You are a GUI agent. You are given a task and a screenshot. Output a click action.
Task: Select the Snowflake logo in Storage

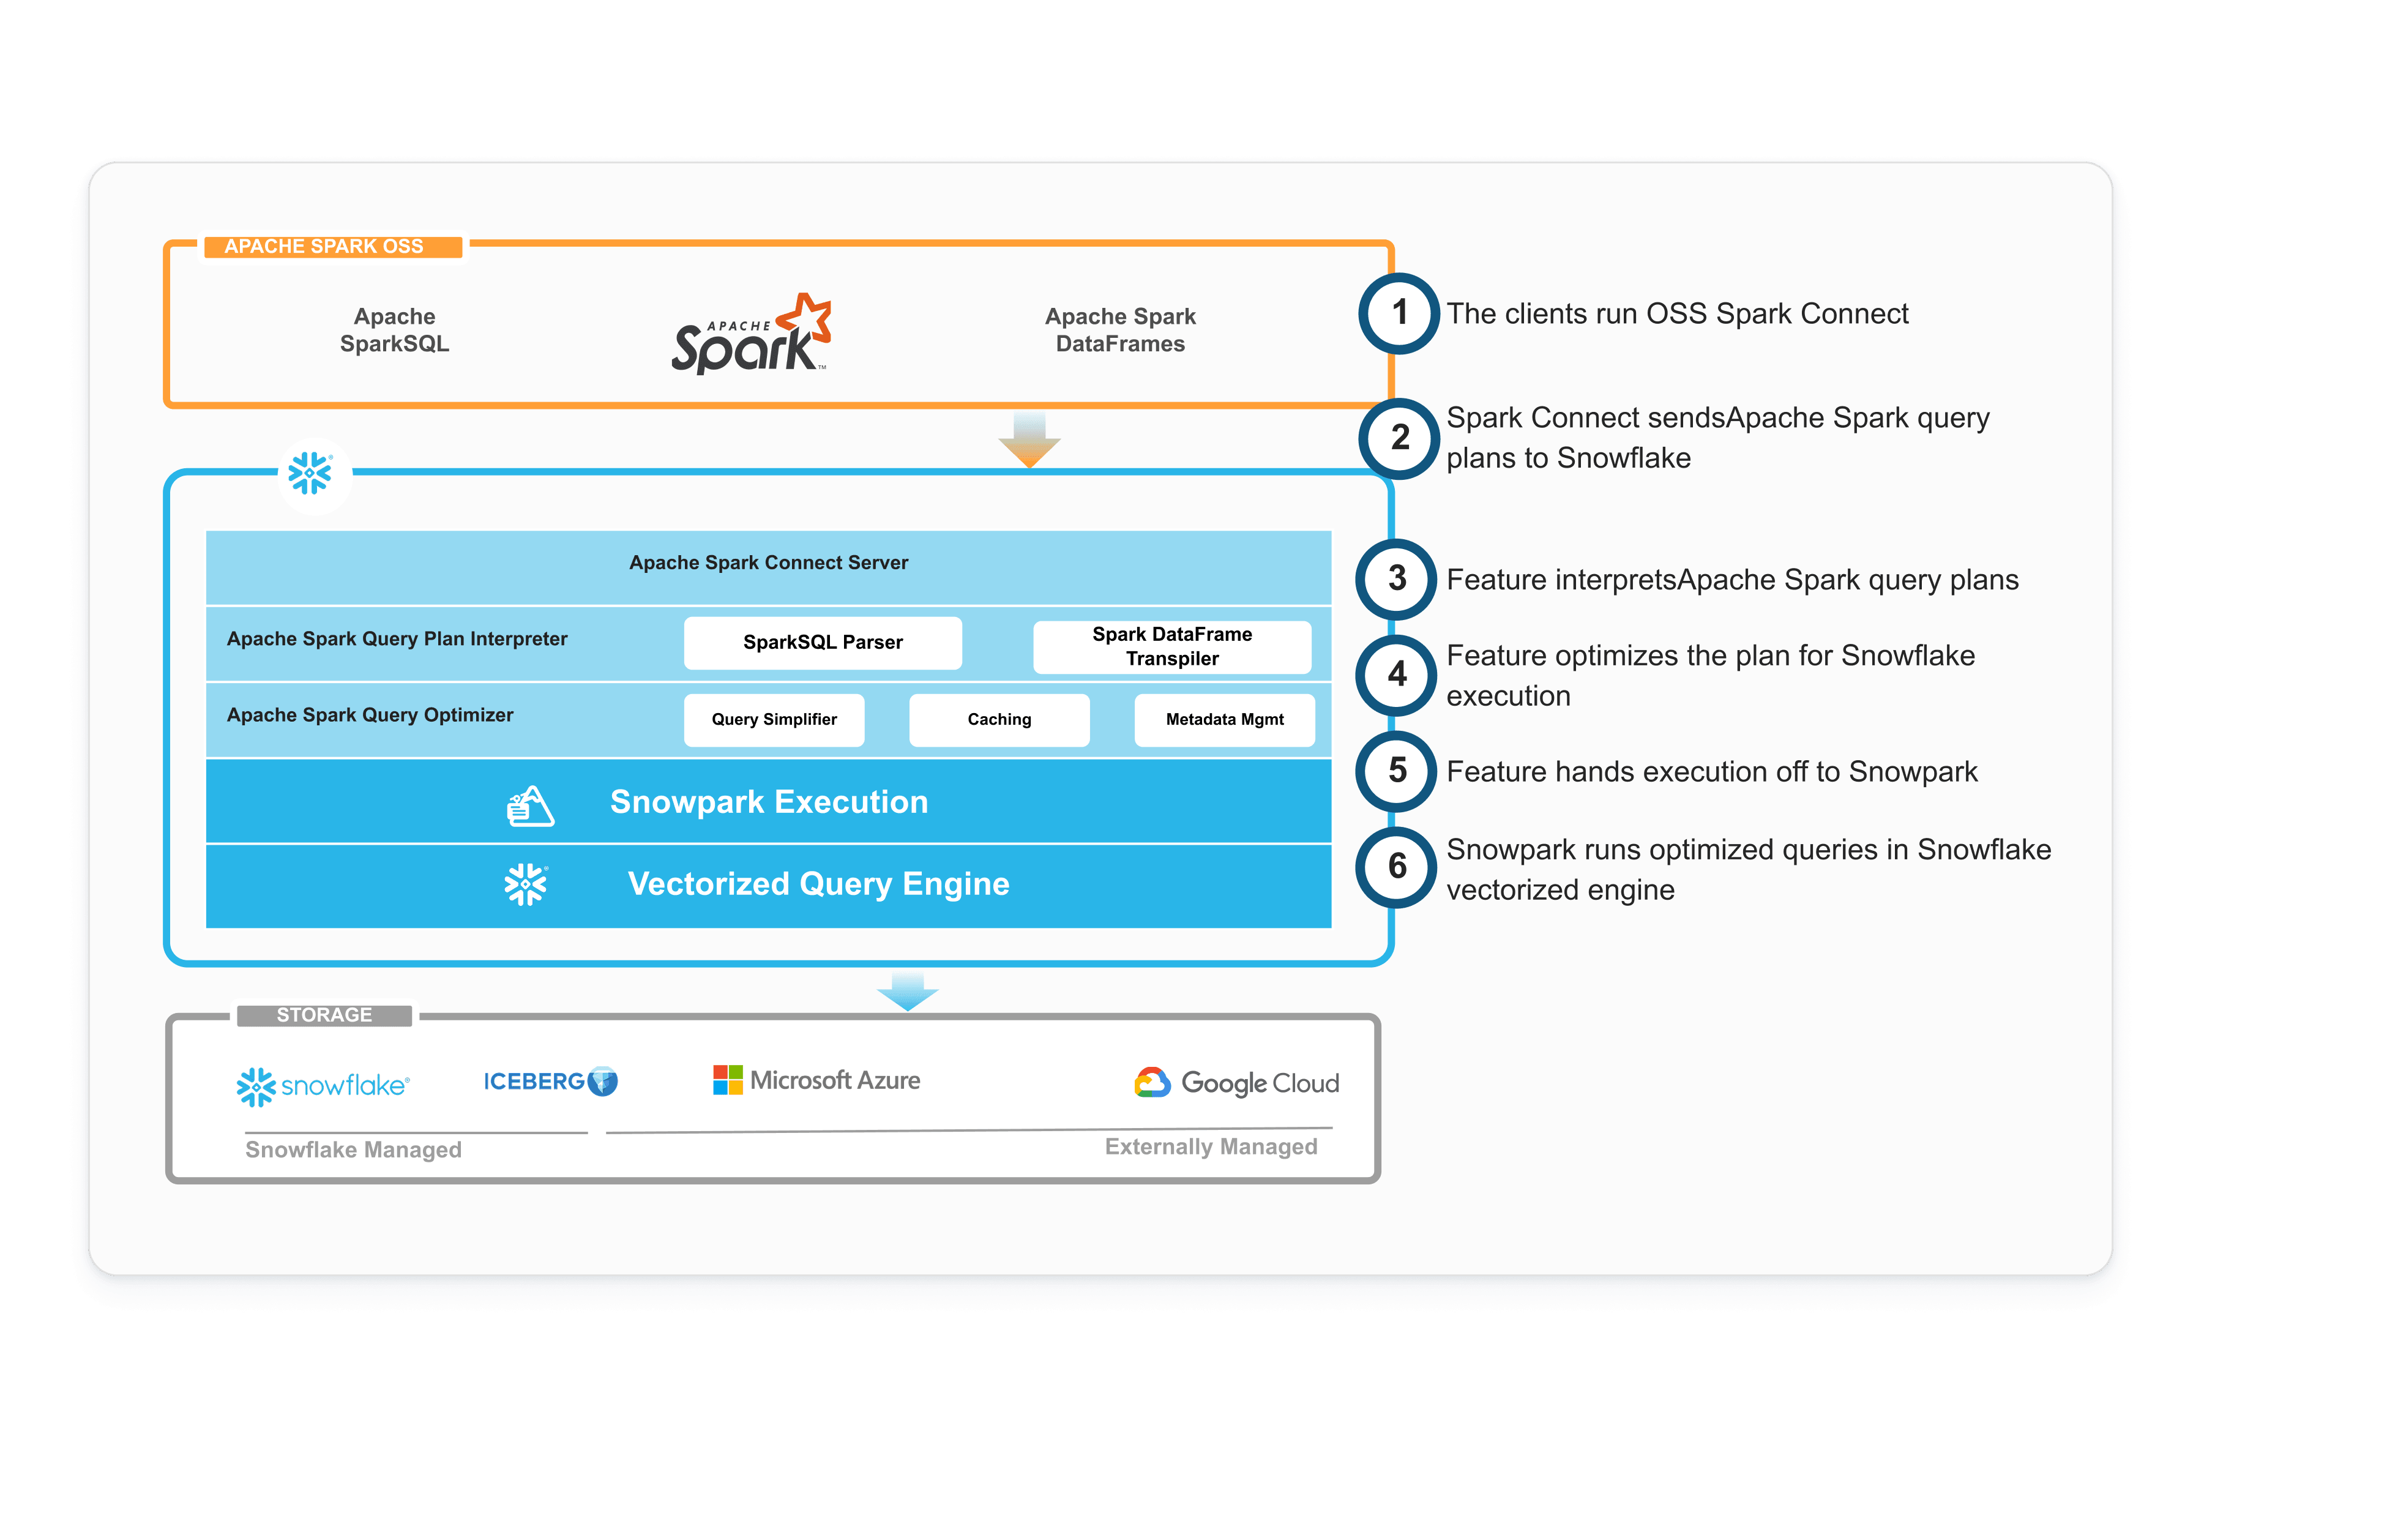tap(323, 1086)
